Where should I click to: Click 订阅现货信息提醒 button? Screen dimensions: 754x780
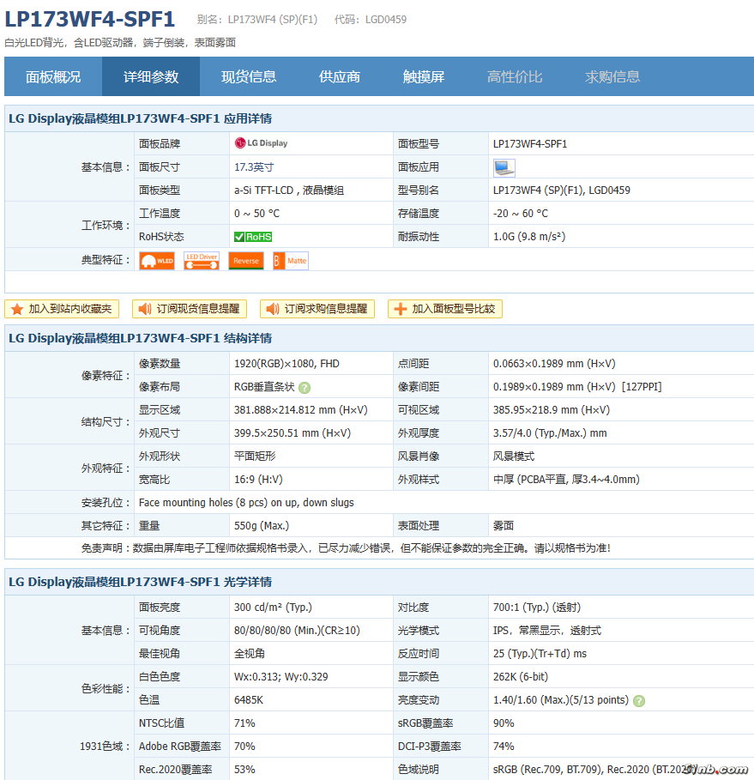point(190,309)
